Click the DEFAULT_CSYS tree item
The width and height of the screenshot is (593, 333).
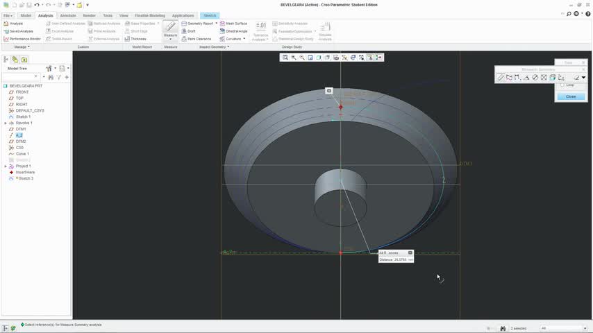29,110
